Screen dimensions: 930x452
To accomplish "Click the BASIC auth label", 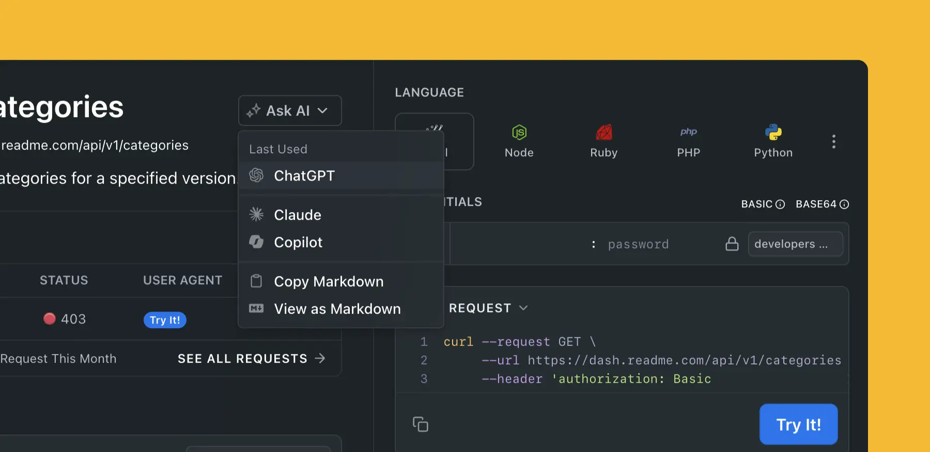I will [757, 204].
